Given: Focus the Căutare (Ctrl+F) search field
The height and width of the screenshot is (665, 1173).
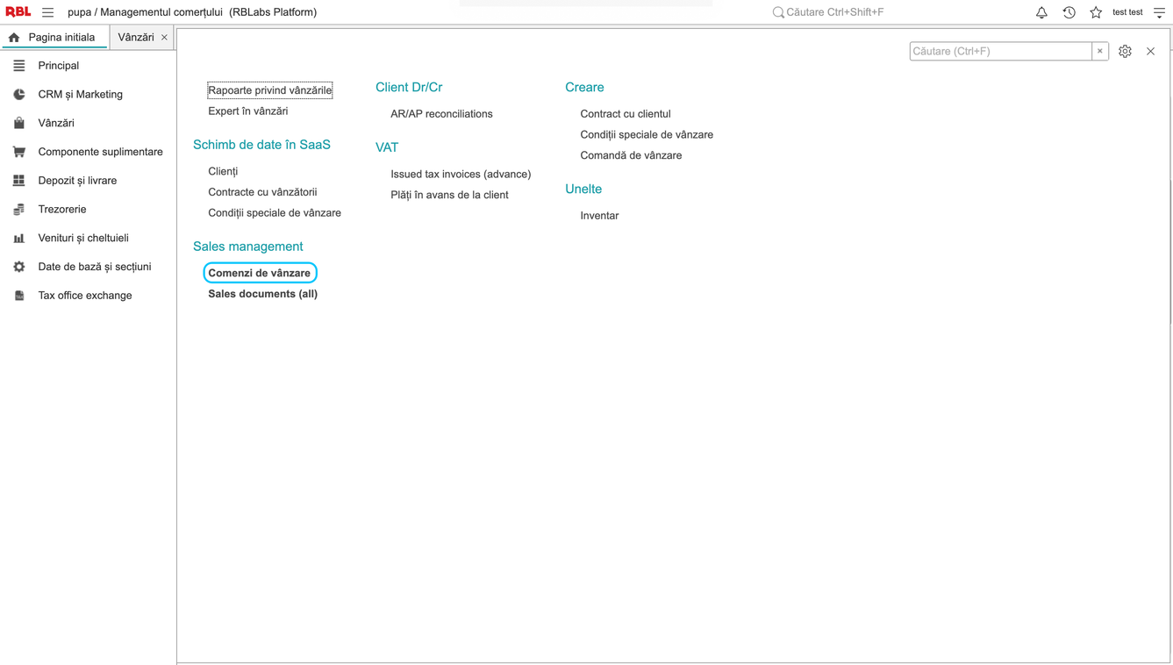Looking at the screenshot, I should coord(1000,52).
